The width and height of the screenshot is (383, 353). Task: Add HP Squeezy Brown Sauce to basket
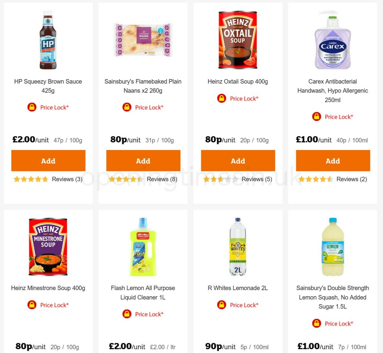(x=48, y=161)
